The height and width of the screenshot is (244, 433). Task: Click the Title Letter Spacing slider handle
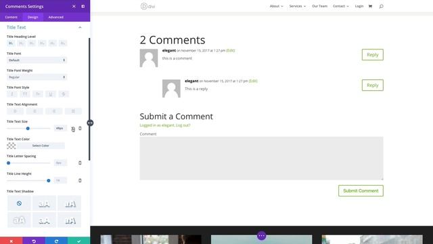point(9,163)
